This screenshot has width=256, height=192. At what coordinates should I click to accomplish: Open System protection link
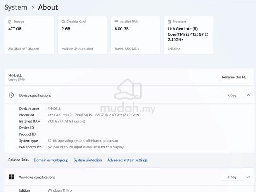point(88,160)
